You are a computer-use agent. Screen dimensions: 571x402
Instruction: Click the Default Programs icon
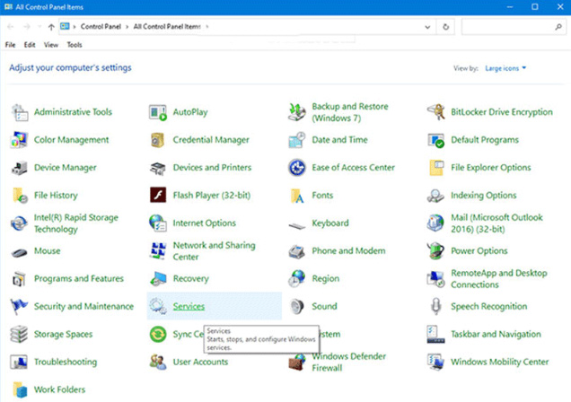(x=436, y=140)
